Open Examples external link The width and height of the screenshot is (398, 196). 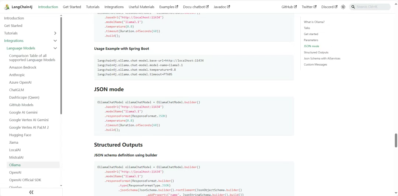168,7
